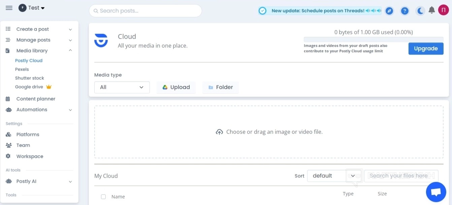Click the Upgrade button
The image size is (452, 205).
click(426, 48)
